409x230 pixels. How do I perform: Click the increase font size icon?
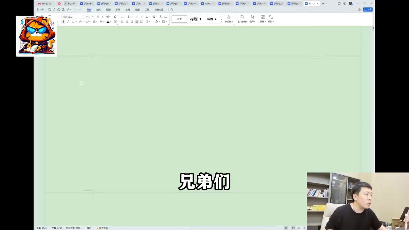[x=98, y=17]
